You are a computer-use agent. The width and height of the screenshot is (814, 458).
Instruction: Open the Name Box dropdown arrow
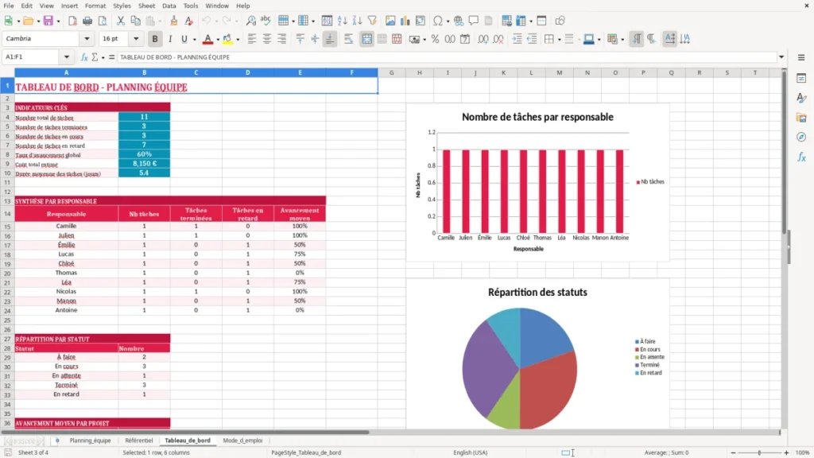pyautogui.click(x=67, y=57)
